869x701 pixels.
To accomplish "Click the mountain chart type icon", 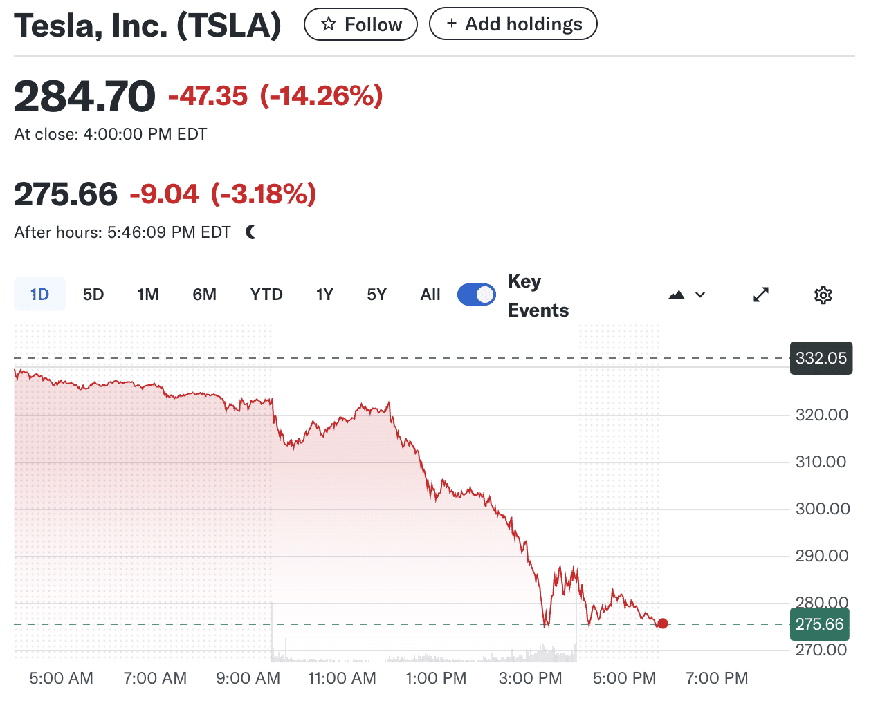I will (677, 295).
